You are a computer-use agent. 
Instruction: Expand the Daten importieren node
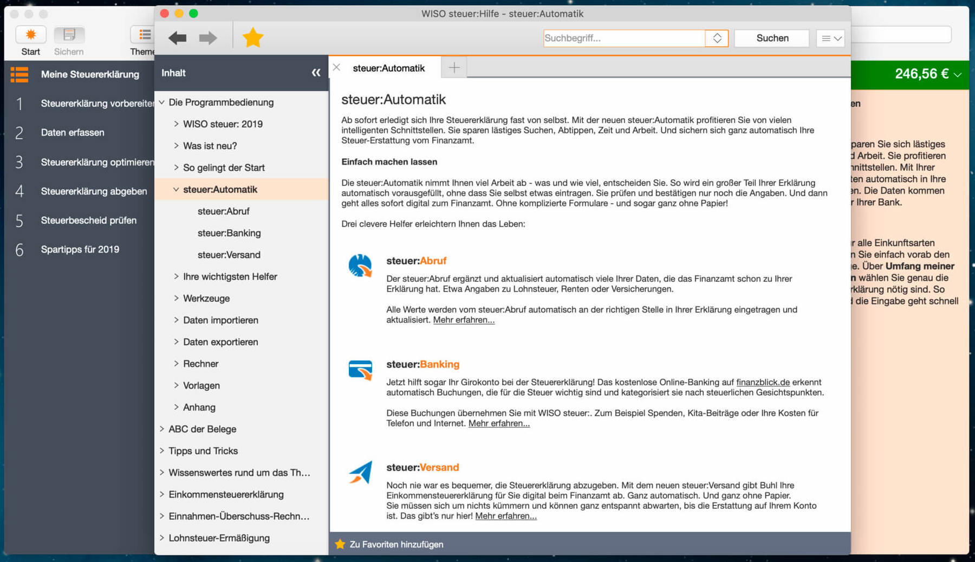tap(176, 320)
